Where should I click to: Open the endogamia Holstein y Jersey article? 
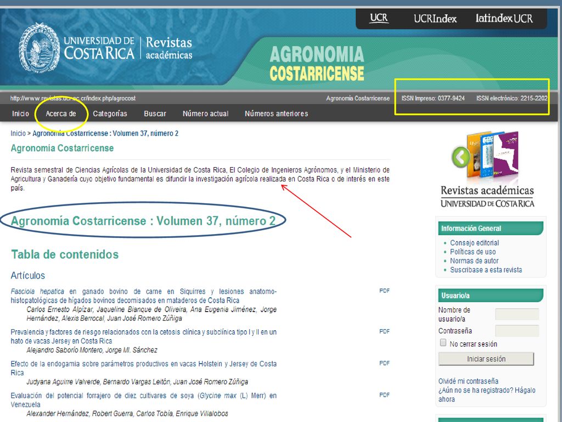(x=143, y=368)
